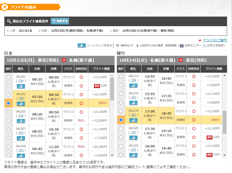The width and height of the screenshot is (232, 173).
Task: Click the seat map legend icon
Action: 82,45
